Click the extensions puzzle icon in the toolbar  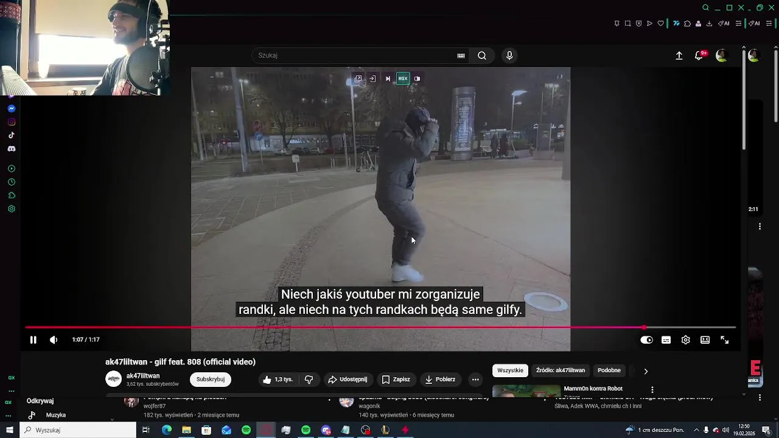(687, 24)
